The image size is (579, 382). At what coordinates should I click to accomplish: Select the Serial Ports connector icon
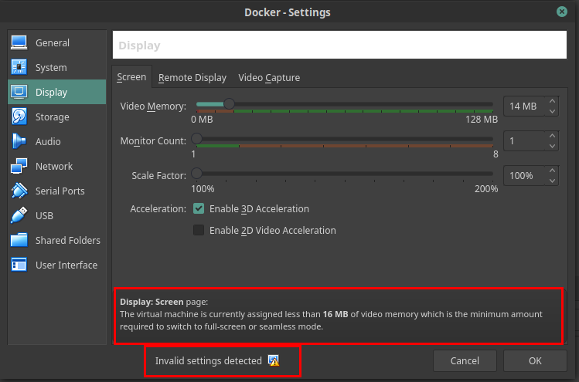(x=19, y=191)
